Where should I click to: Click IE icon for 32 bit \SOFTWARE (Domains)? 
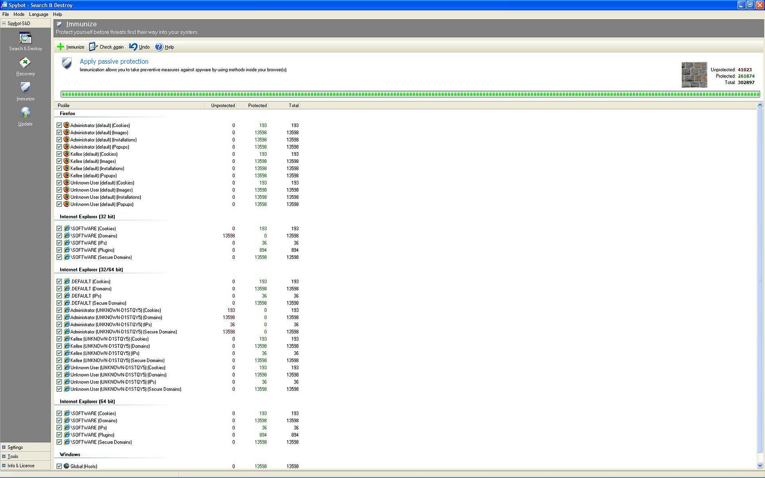(x=67, y=235)
